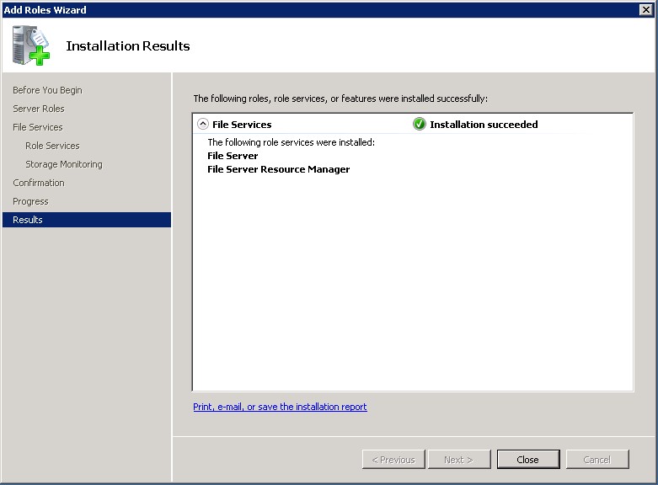Viewport: 658px width, 485px height.
Task: Collapse the File Services section chevron
Action: click(202, 124)
